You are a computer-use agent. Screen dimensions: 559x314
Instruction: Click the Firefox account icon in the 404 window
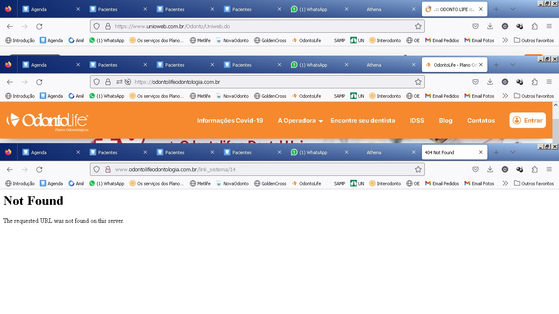[505, 169]
